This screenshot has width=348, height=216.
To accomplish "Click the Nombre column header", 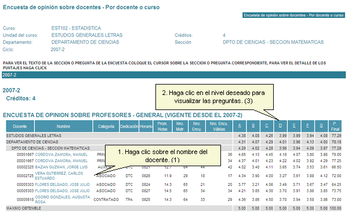I will tap(63, 126).
